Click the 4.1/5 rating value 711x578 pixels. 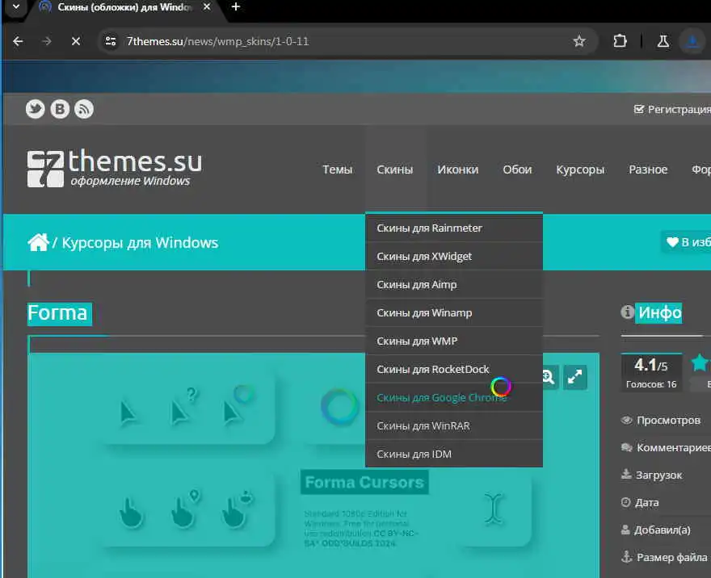[x=650, y=365]
